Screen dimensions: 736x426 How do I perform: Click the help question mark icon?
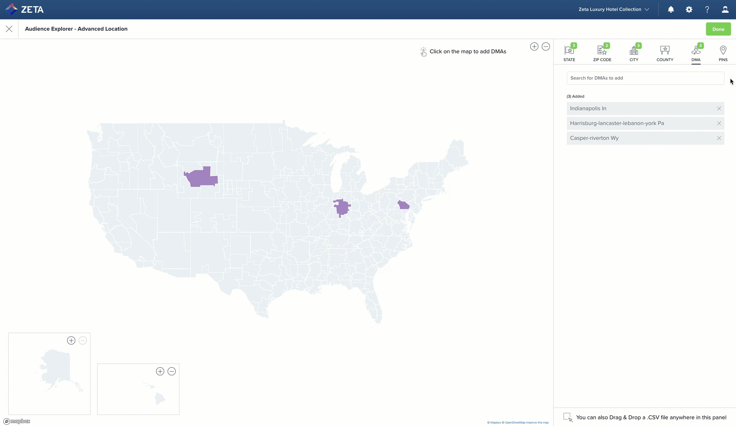point(707,9)
